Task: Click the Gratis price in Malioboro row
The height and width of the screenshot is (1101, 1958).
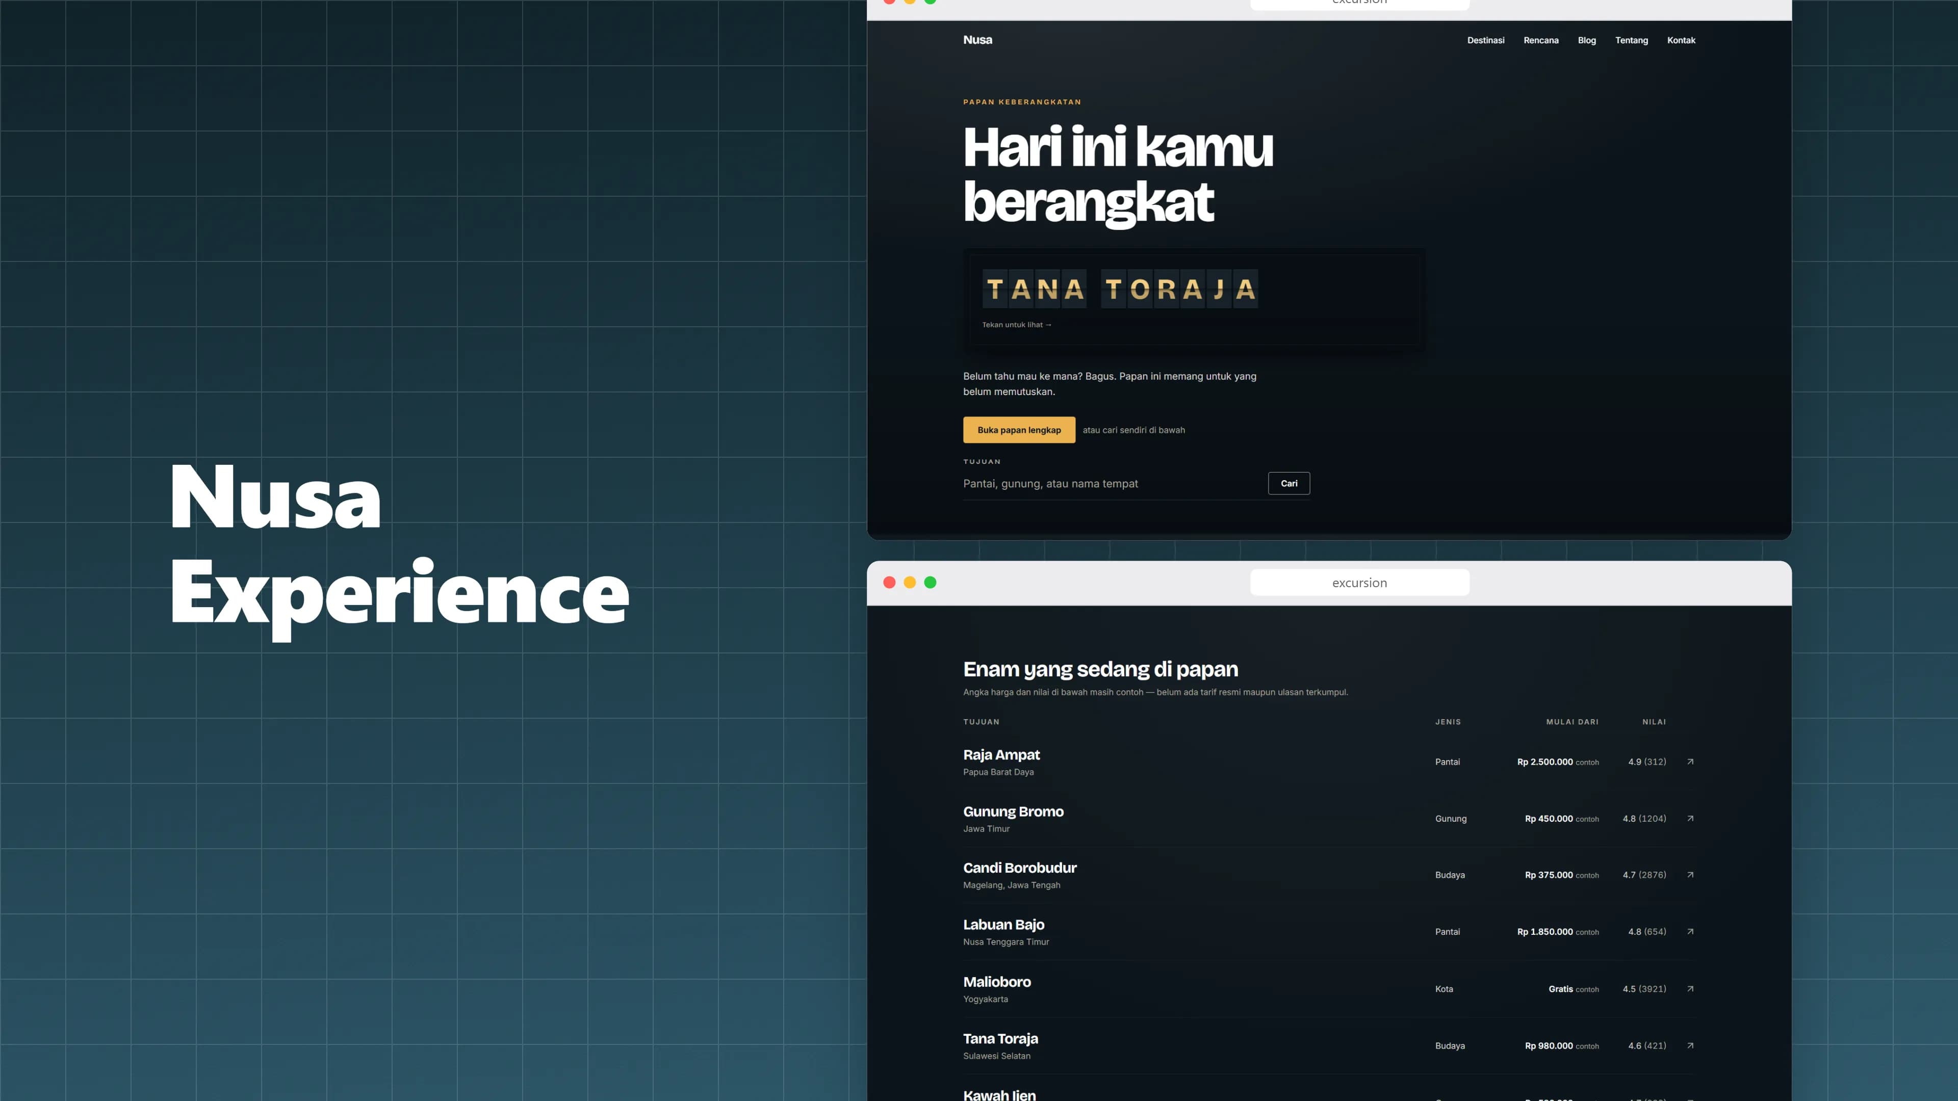Action: [1560, 988]
